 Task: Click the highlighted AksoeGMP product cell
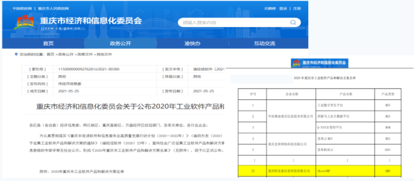345,171
